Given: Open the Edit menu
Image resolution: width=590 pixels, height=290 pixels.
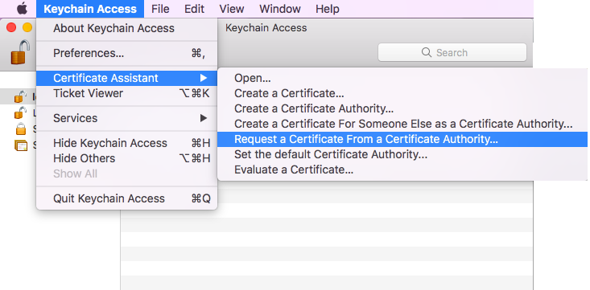Looking at the screenshot, I should point(194,9).
